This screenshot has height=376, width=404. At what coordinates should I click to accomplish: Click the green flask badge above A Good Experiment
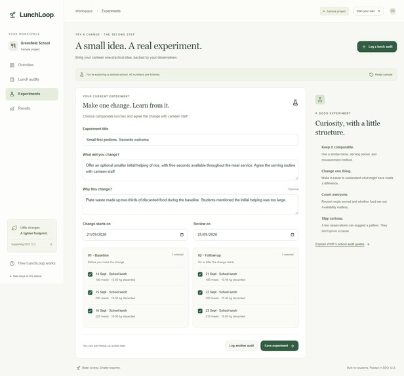tap(320, 100)
